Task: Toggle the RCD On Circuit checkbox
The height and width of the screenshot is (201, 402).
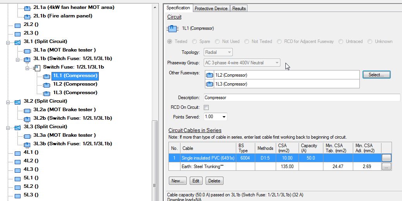Action: [x=206, y=107]
